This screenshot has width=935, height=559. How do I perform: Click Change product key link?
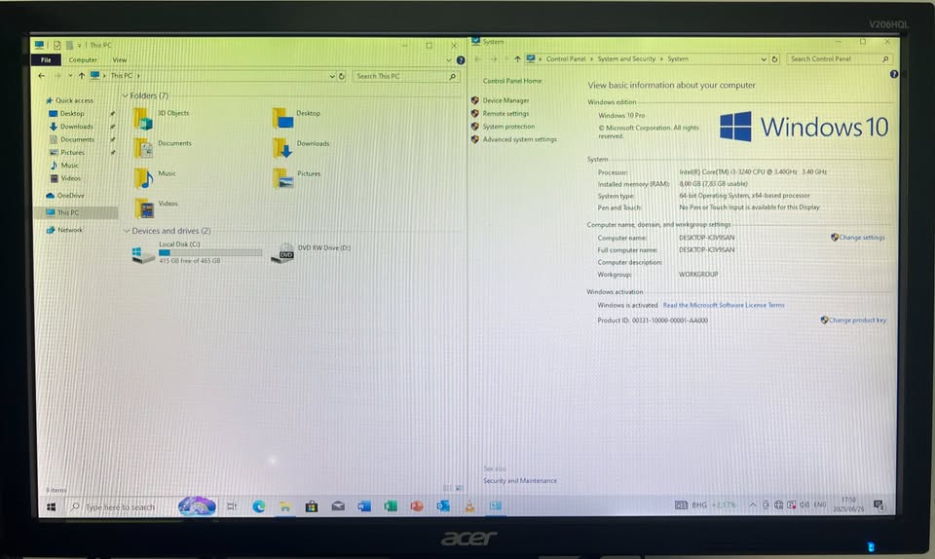tap(857, 319)
